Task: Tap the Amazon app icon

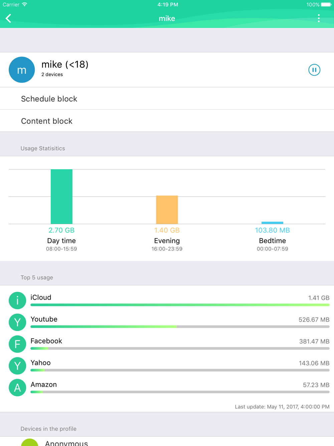Action: click(17, 387)
